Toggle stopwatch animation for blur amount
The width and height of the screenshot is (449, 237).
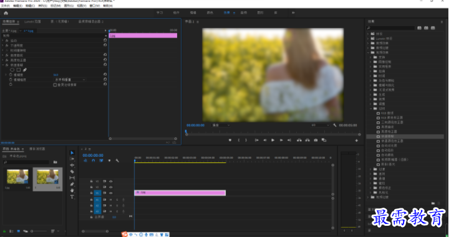click(11, 75)
